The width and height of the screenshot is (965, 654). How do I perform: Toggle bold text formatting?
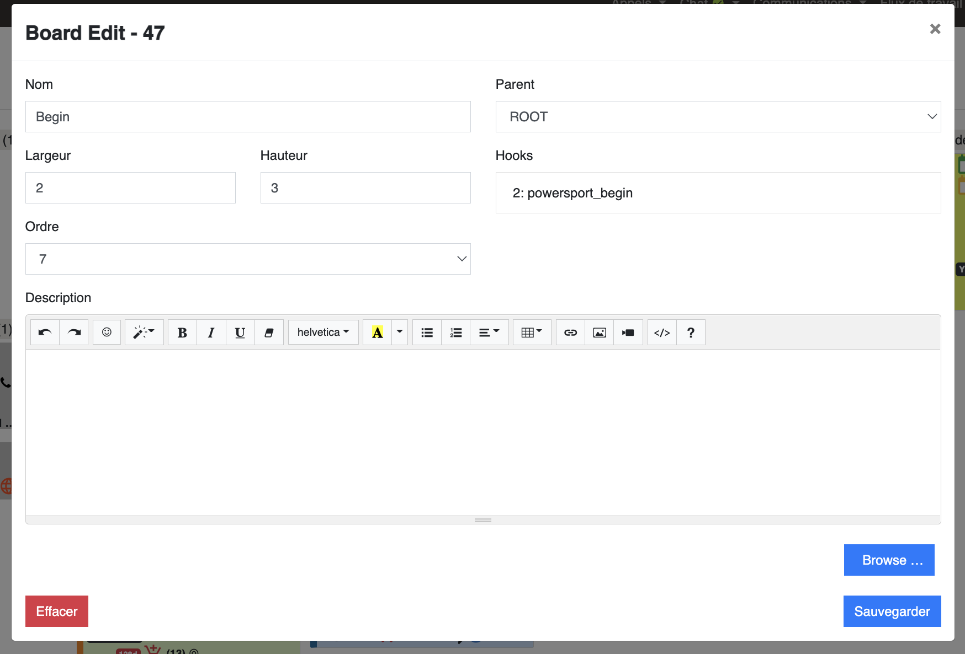pyautogui.click(x=182, y=333)
